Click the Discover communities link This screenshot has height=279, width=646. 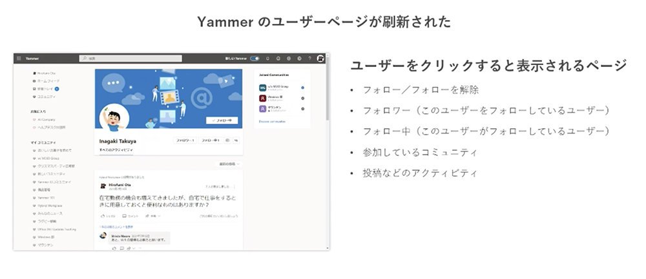click(272, 122)
